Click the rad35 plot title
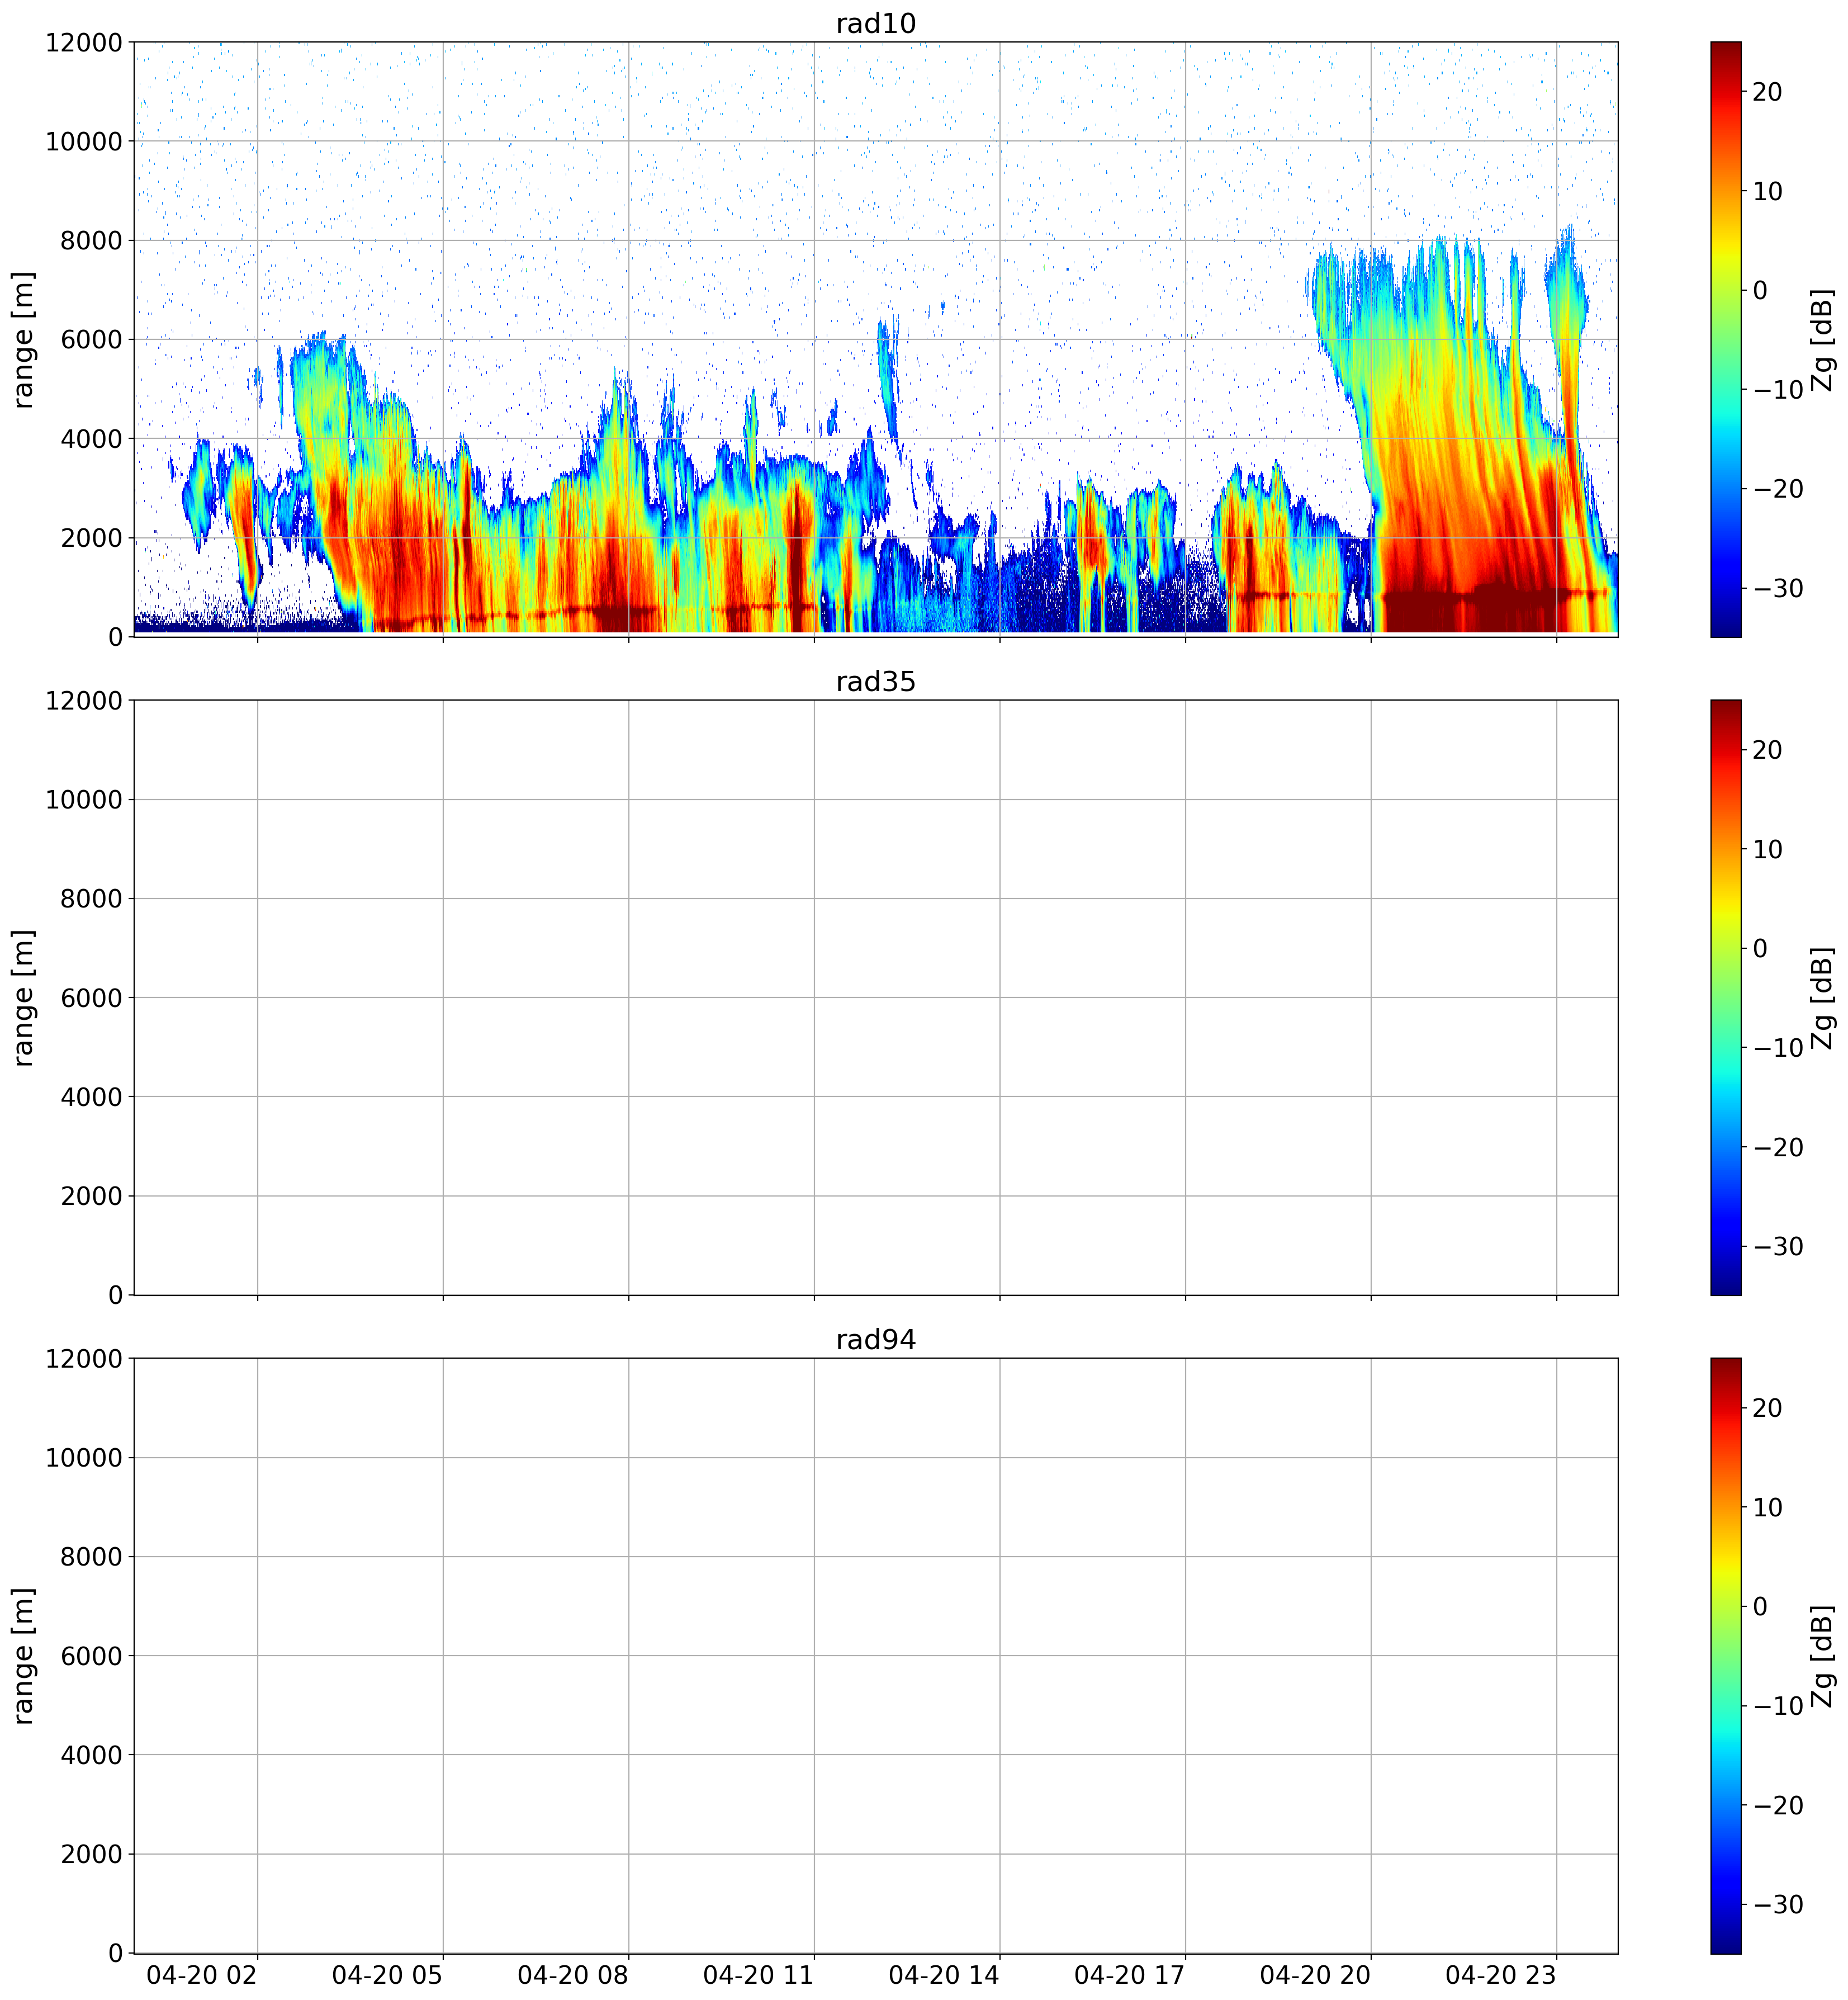 pyautogui.click(x=875, y=681)
